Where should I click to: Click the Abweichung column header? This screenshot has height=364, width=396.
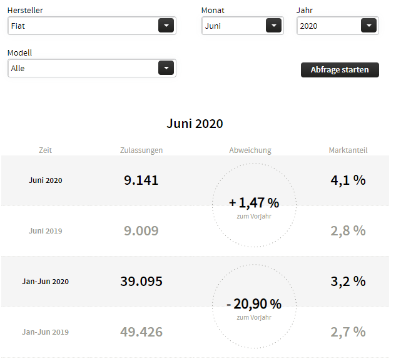[x=250, y=150]
